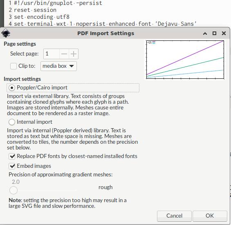Toggle Replace PDF fonts checkbox

12,156
